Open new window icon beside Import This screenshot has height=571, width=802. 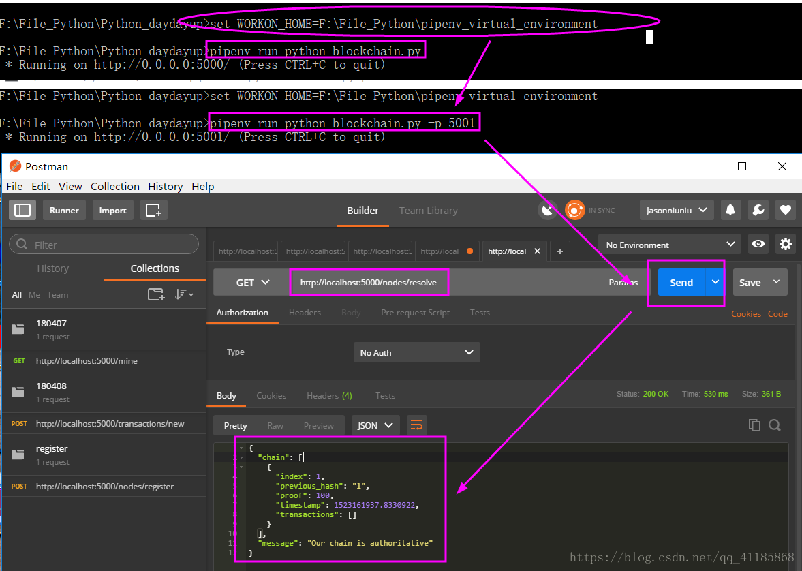tap(153, 211)
